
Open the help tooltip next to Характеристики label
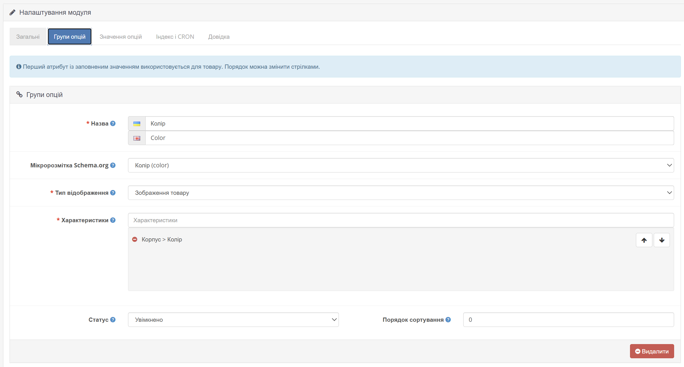click(113, 220)
